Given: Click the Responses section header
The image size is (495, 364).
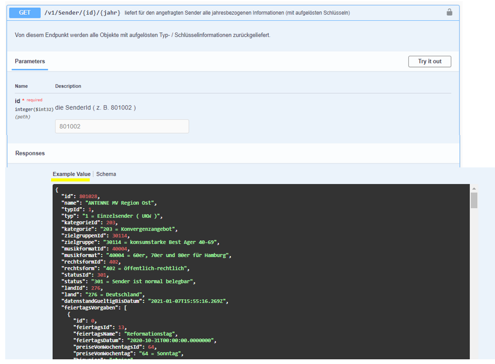Looking at the screenshot, I should coord(30,153).
